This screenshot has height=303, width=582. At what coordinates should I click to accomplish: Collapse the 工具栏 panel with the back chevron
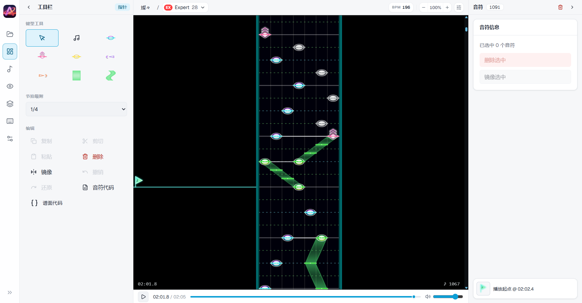coord(29,7)
